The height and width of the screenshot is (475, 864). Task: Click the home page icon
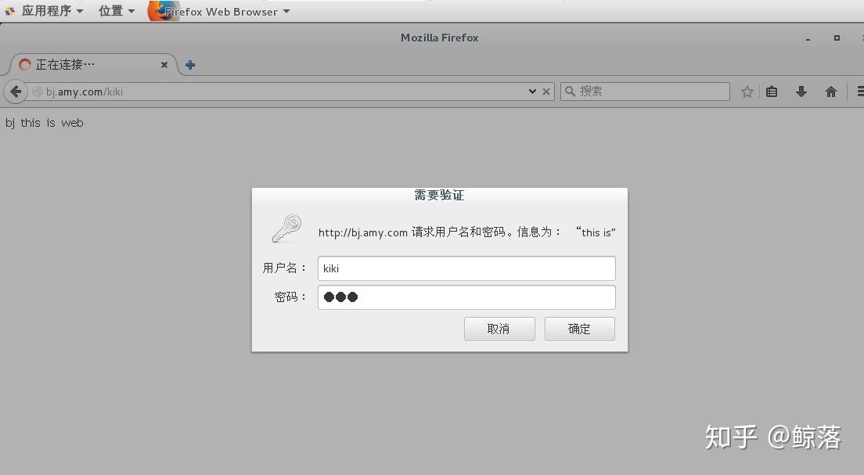click(x=830, y=91)
